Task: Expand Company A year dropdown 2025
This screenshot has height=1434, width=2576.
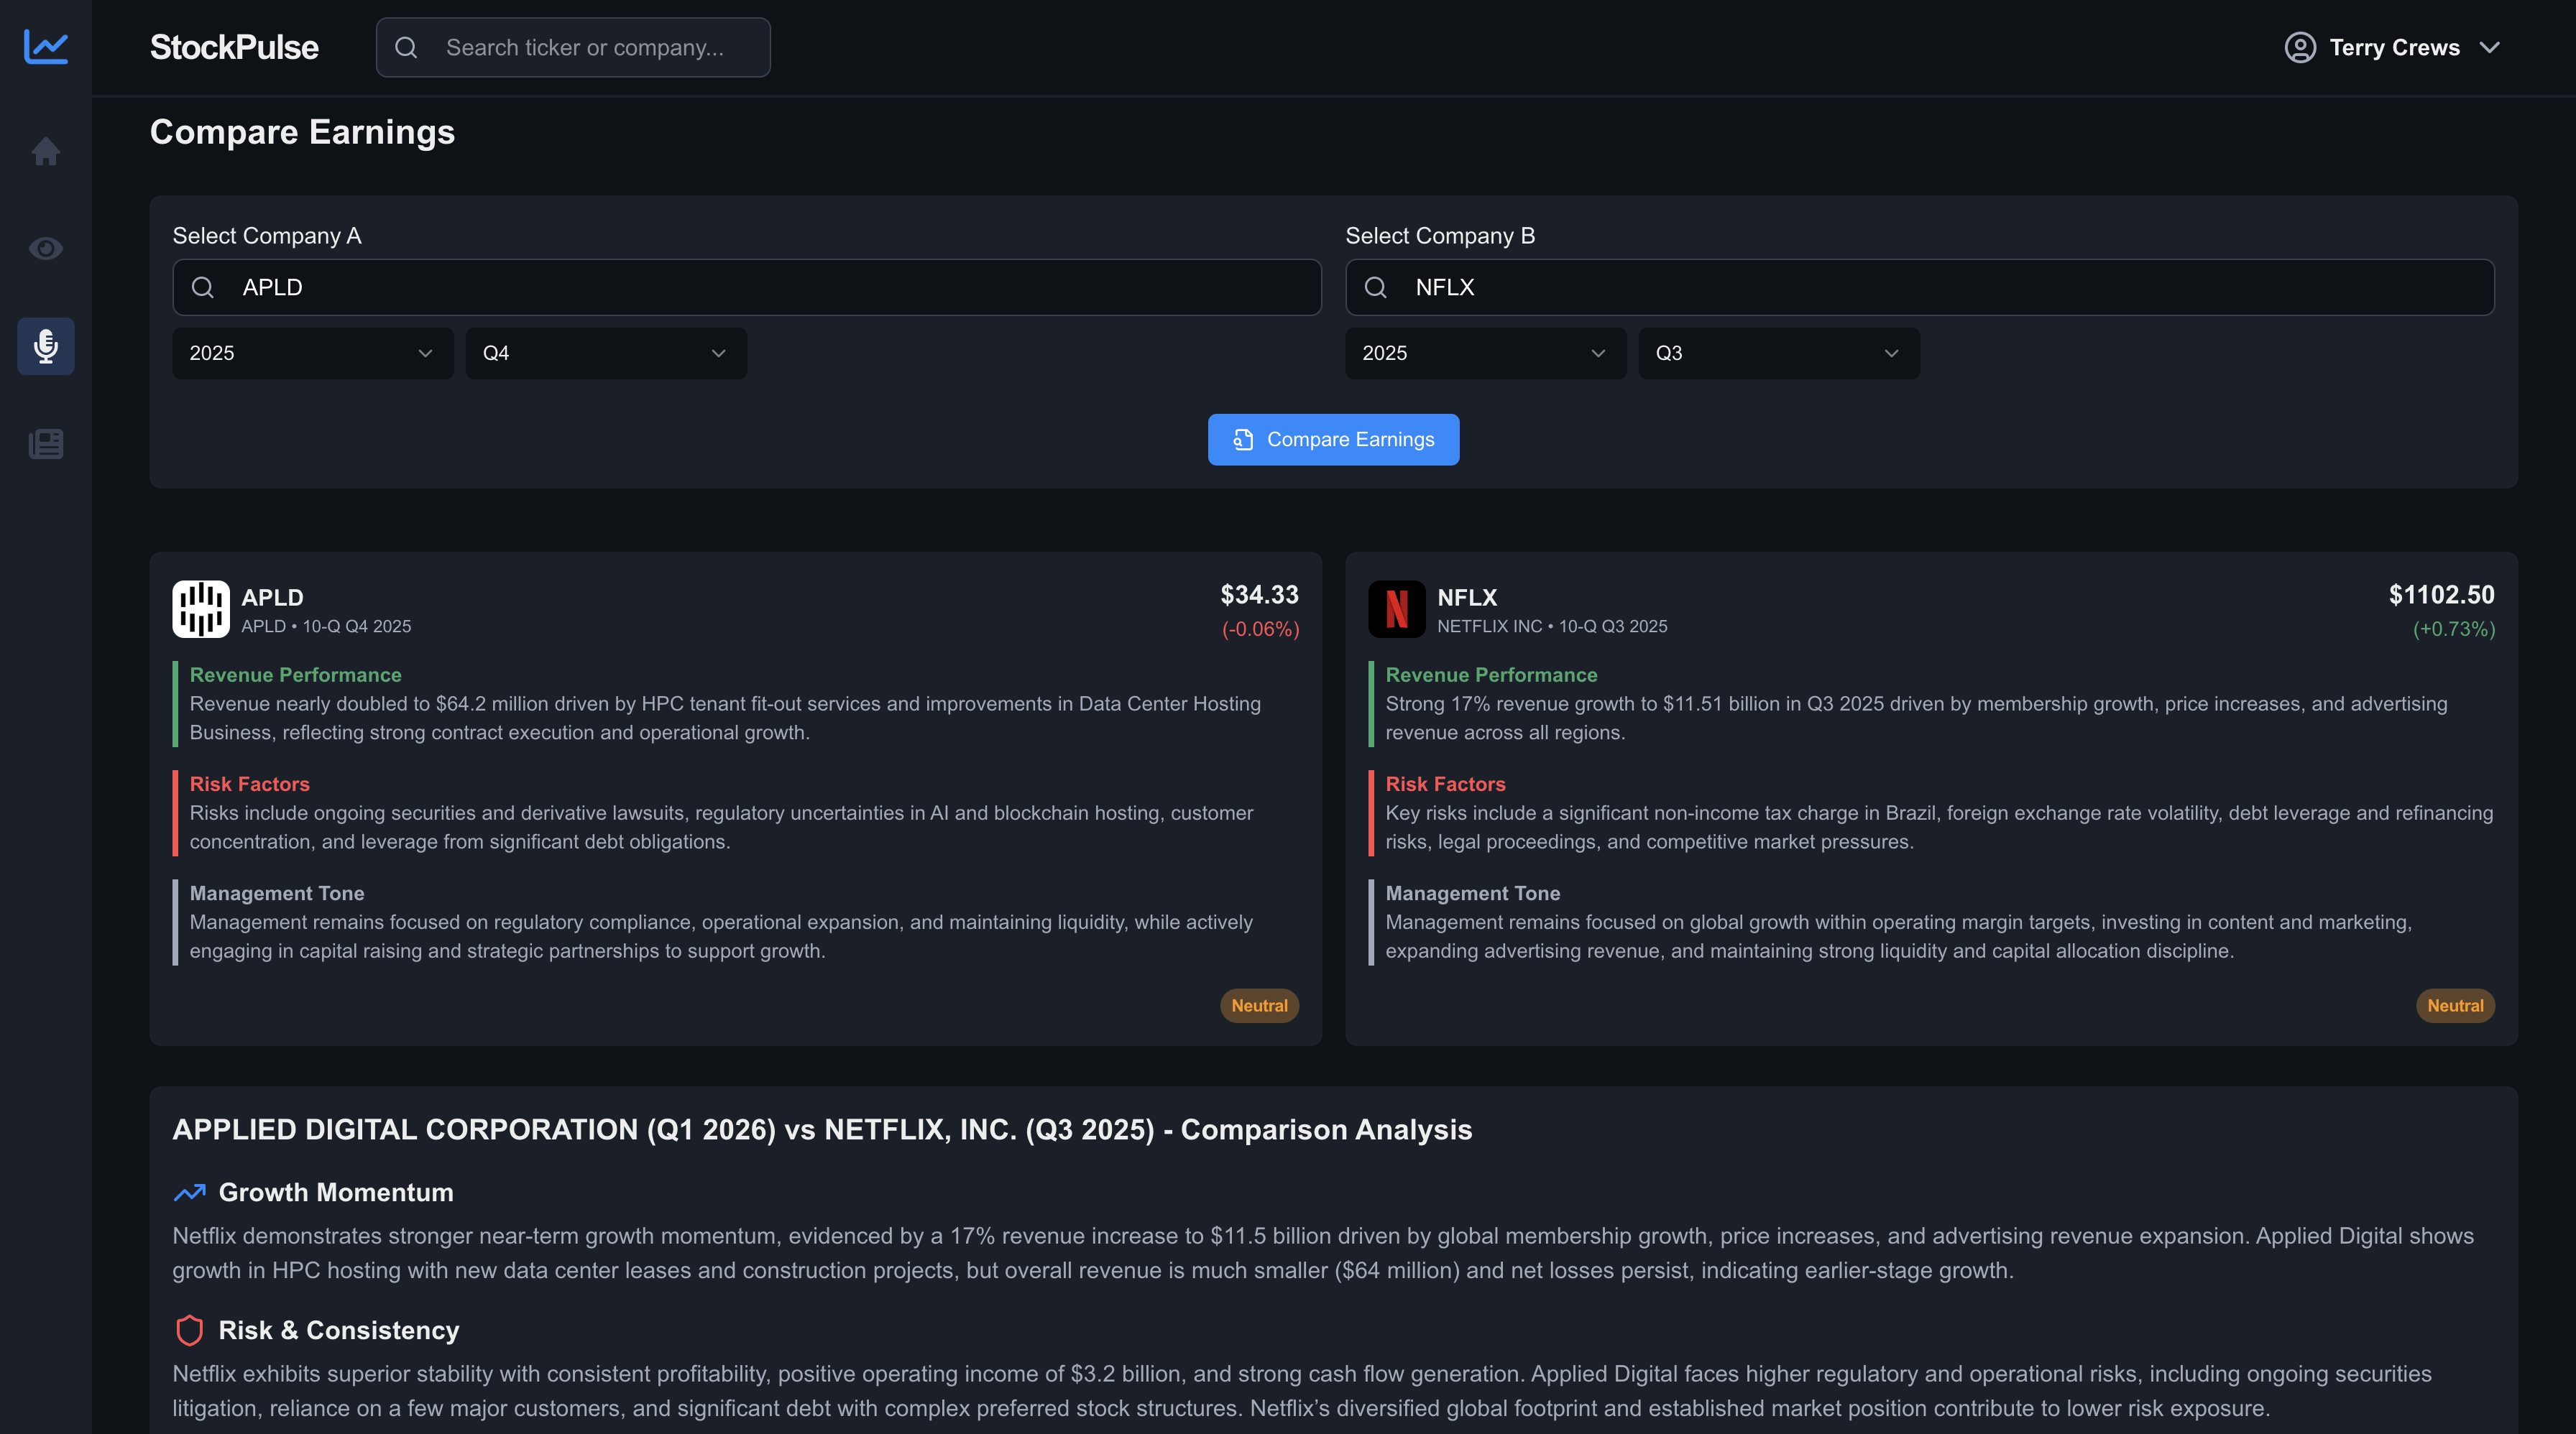Action: 312,353
